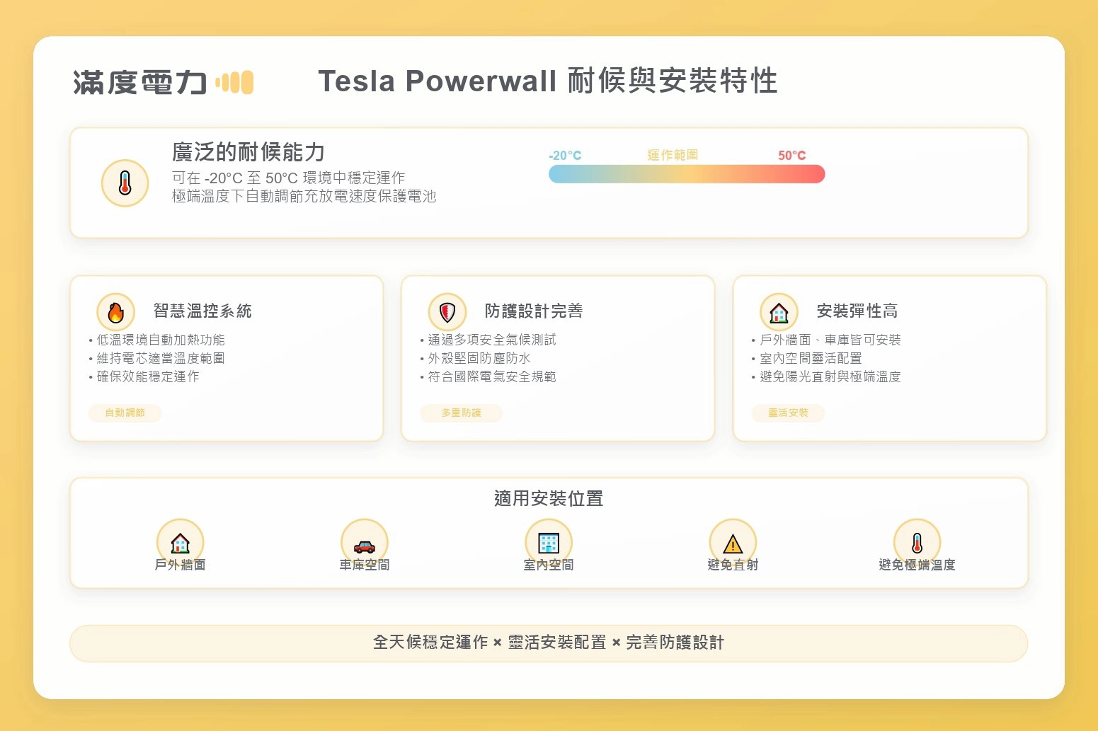Screen dimensions: 1098x731
Task: Click the Tesla Powerwall 耐候與安裝特性 title
Action: (548, 81)
